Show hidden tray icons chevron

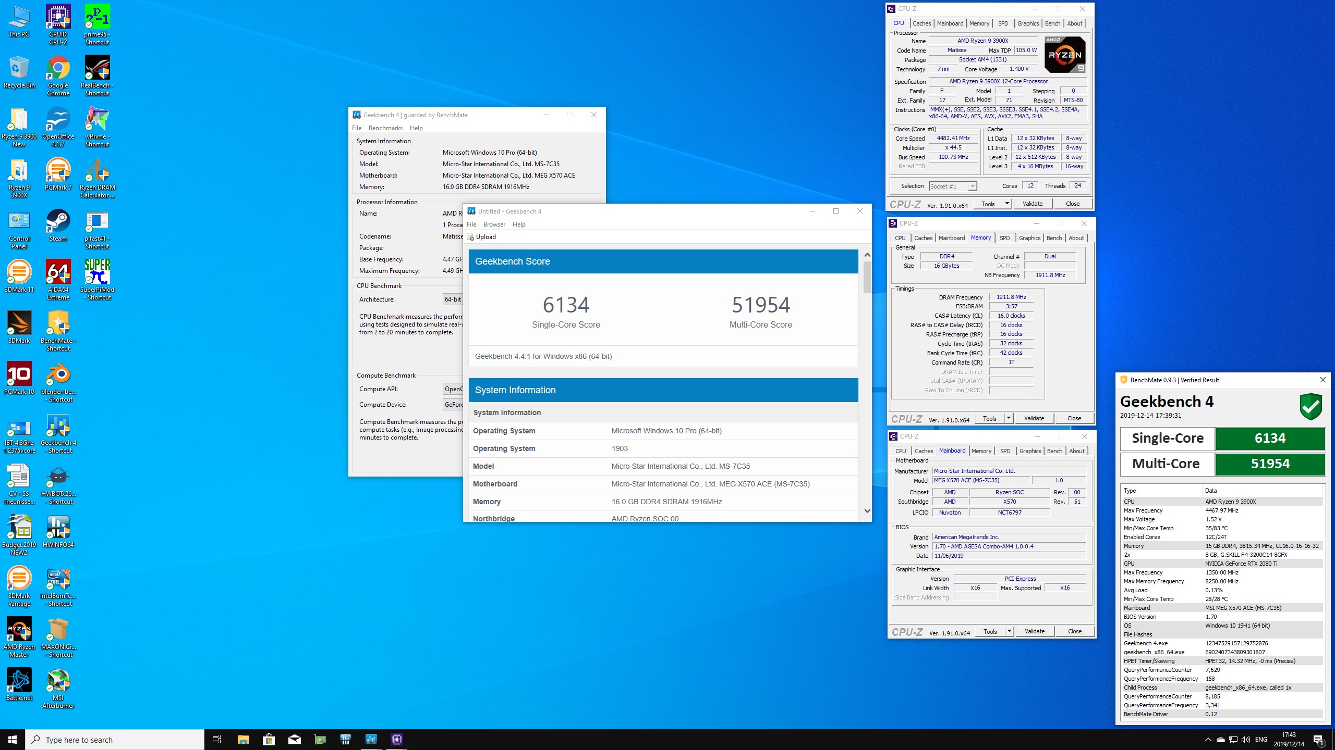tap(1208, 740)
